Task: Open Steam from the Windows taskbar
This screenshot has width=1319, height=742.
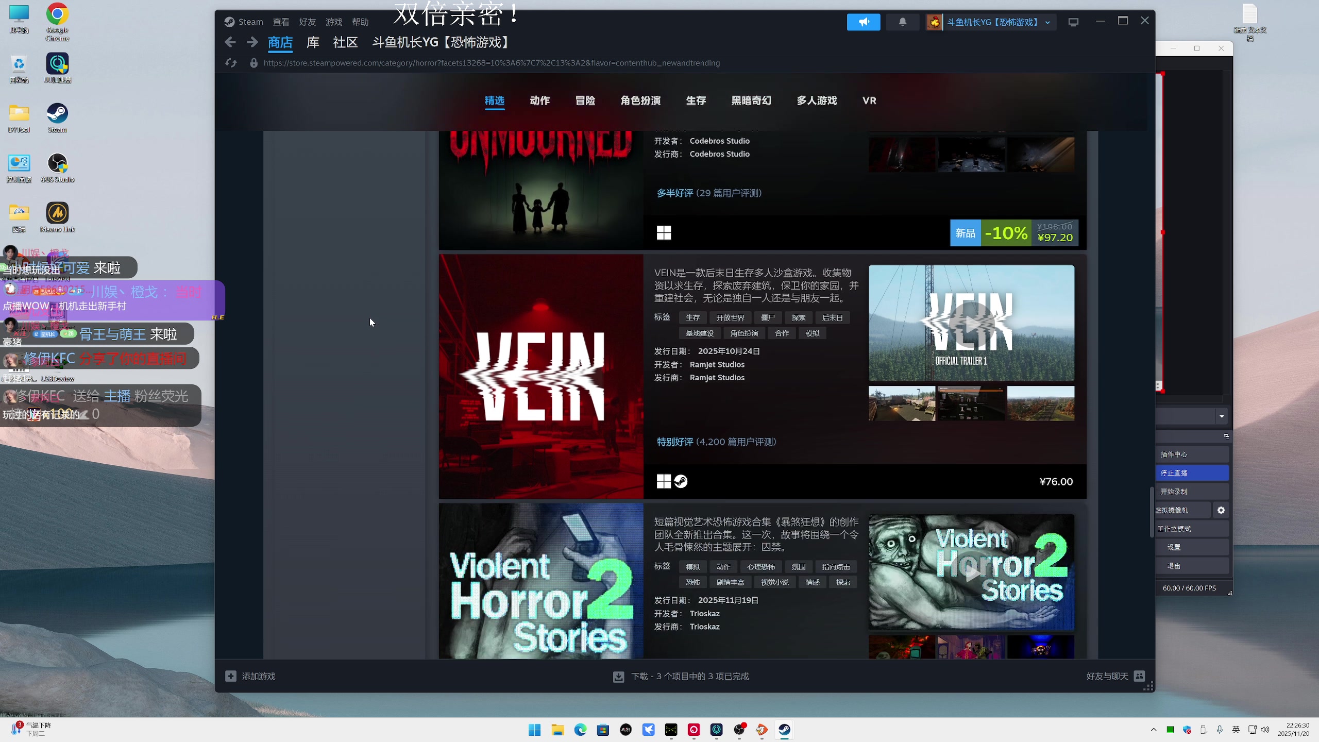Action: (784, 730)
